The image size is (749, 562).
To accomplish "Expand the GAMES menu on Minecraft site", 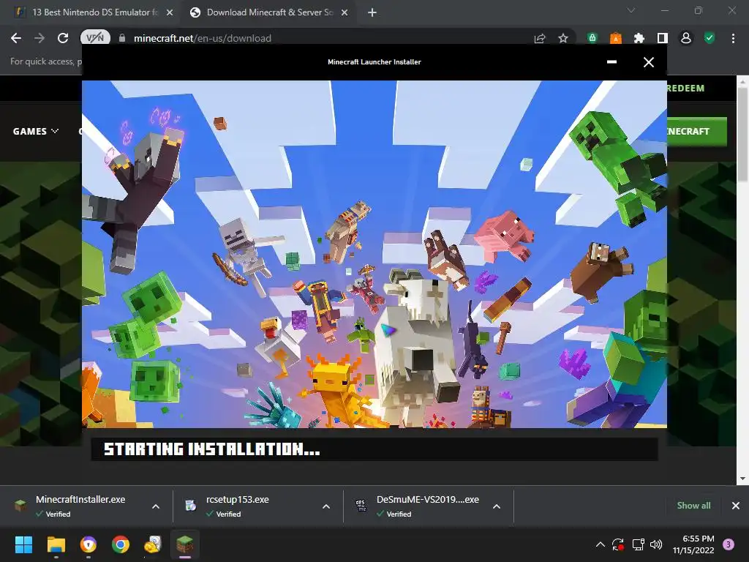I will [35, 132].
